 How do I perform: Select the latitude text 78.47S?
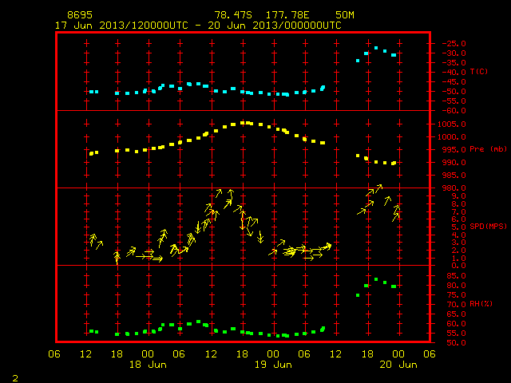point(233,15)
